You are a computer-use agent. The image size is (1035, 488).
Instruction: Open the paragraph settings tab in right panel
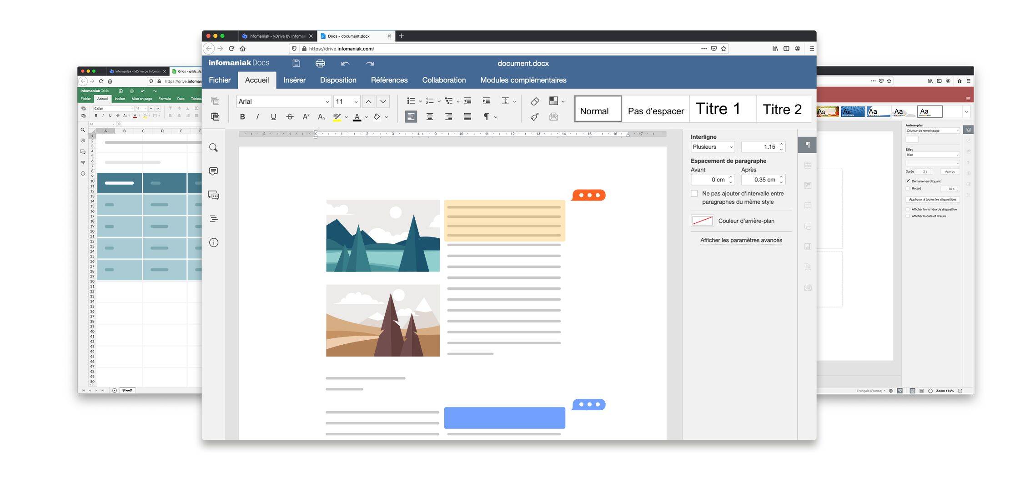click(807, 145)
